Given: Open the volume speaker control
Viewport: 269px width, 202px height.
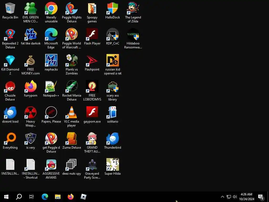Looking at the screenshot, I should point(235,197).
